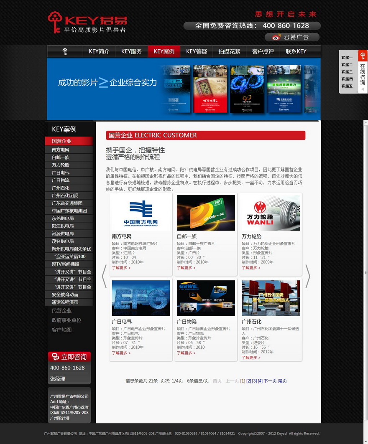This screenshot has width=368, height=444.
Task: Open KEY服务 menu item
Action: pos(132,51)
